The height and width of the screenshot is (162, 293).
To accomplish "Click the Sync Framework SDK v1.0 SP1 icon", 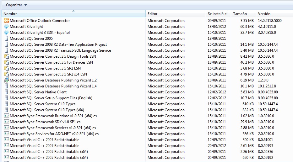I will point(7,122).
